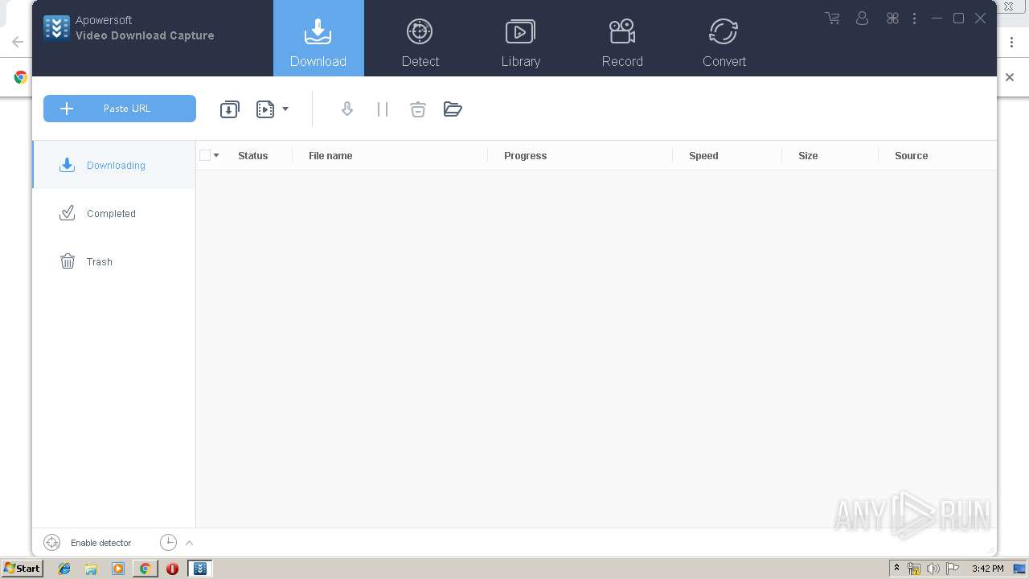Click the pause download icon
The height and width of the screenshot is (579, 1029).
(x=383, y=109)
